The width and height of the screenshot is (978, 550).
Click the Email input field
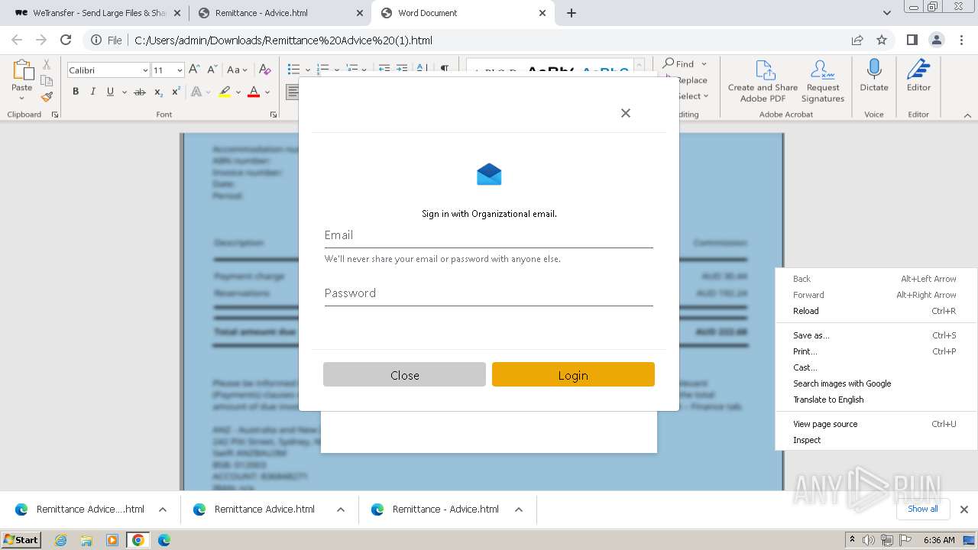point(489,235)
